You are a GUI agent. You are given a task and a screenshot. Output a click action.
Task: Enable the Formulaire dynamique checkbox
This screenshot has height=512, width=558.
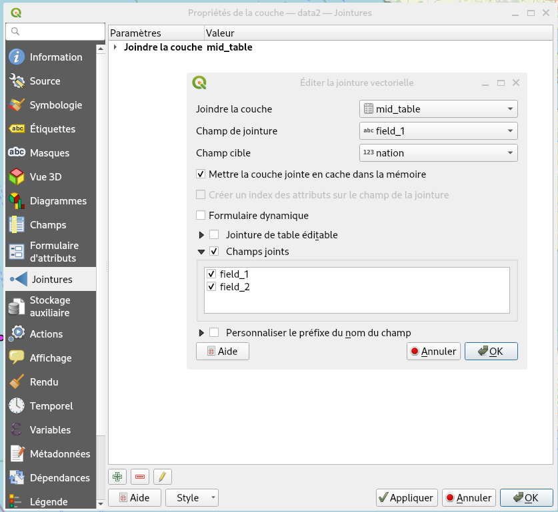[x=201, y=215]
